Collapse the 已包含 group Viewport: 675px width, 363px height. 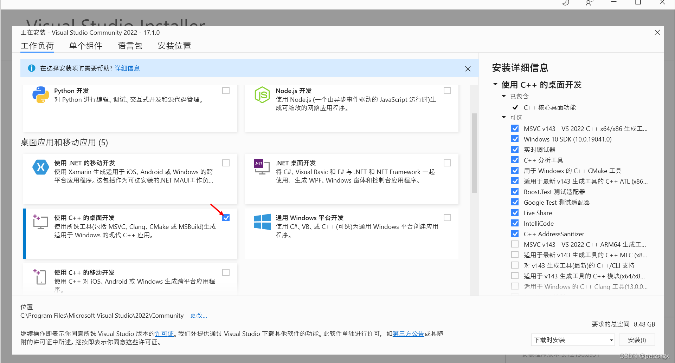504,96
